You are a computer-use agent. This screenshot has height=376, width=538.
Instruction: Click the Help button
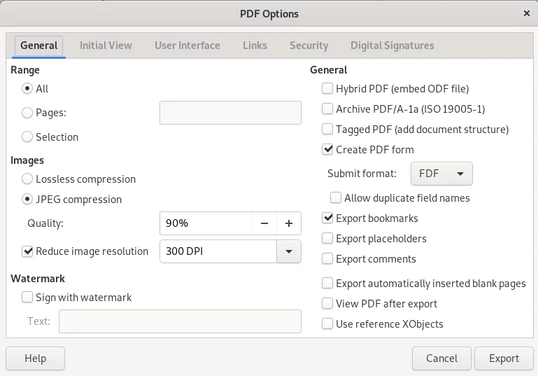36,358
